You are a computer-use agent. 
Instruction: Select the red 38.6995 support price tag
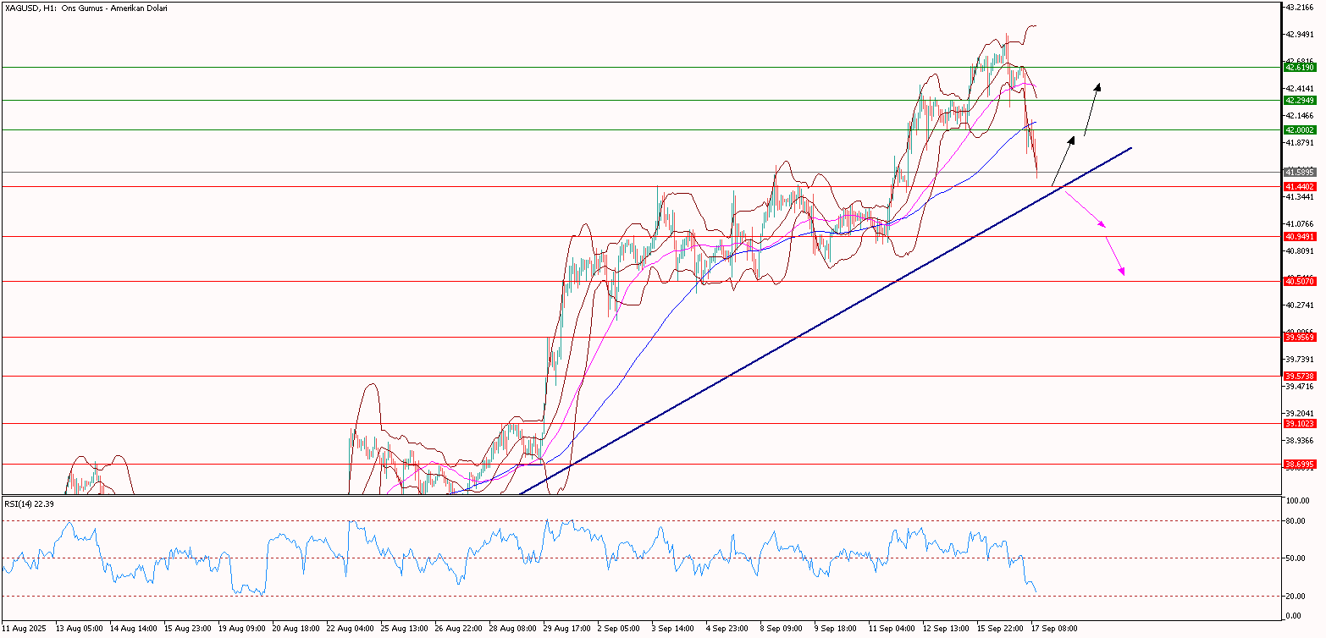point(1299,464)
